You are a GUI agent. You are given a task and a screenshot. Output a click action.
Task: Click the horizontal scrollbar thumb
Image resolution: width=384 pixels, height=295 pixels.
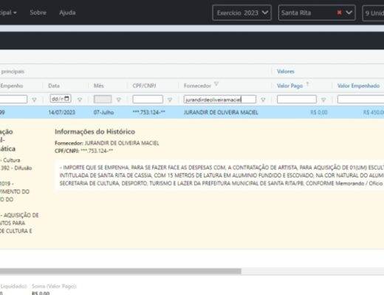(120, 271)
